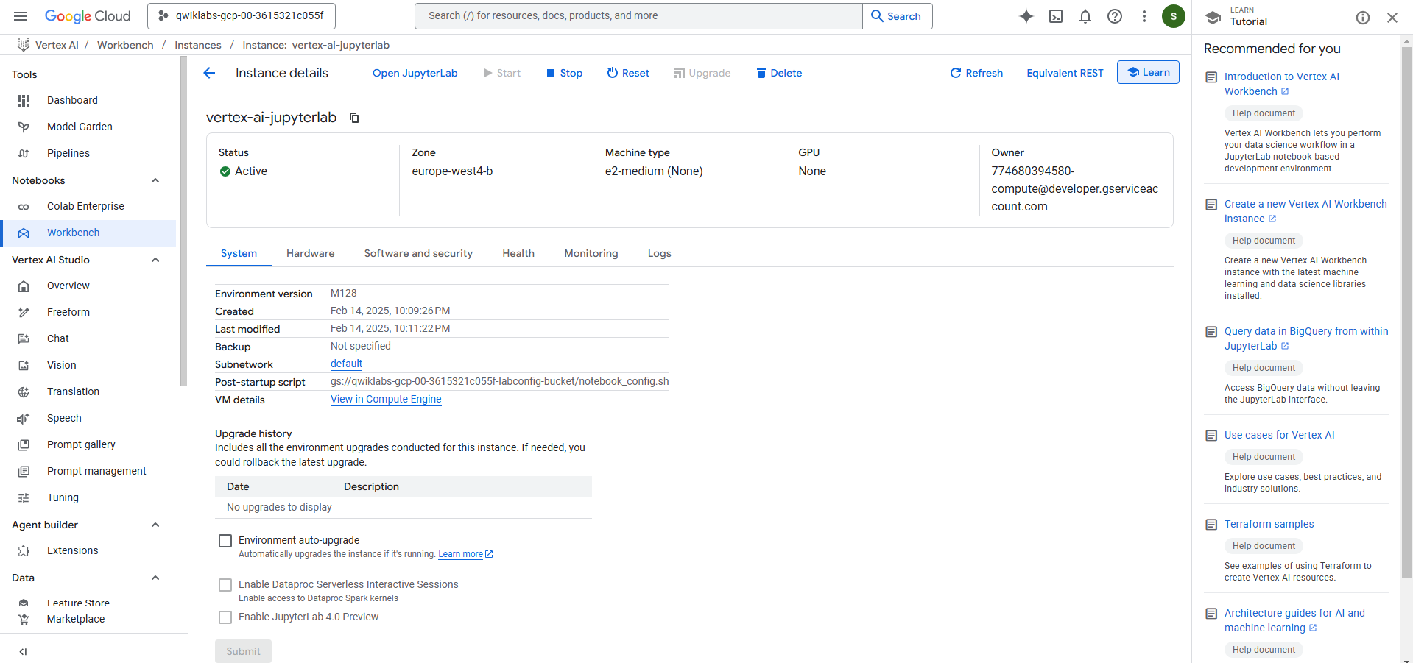Collapse the Notebooks section
The width and height of the screenshot is (1413, 663).
(x=155, y=180)
